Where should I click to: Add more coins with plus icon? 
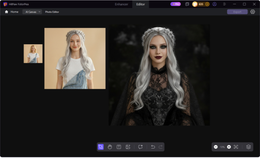(x=207, y=4)
